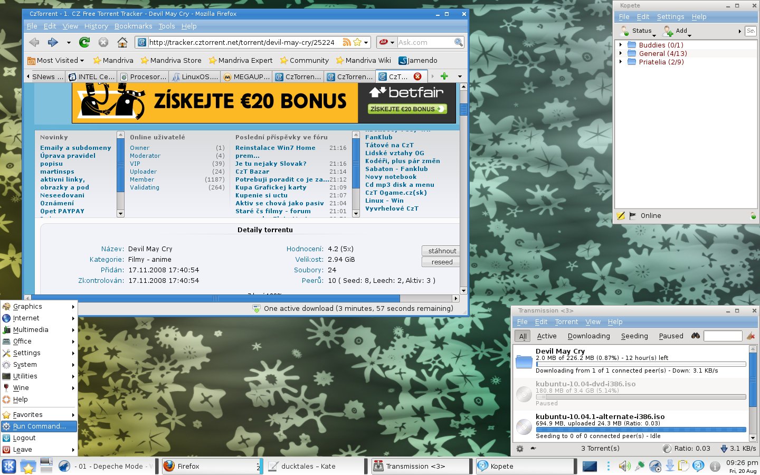Toggle Transmission turtle speed-limit mode
This screenshot has height=475, width=760.
(x=533, y=448)
